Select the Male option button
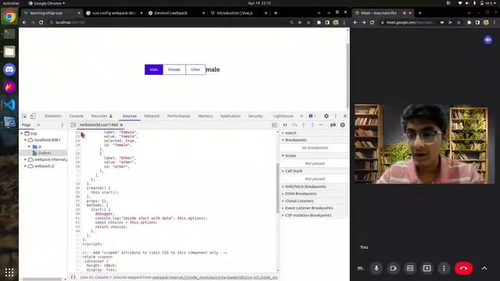Image resolution: width=500 pixels, height=281 pixels. (x=154, y=69)
